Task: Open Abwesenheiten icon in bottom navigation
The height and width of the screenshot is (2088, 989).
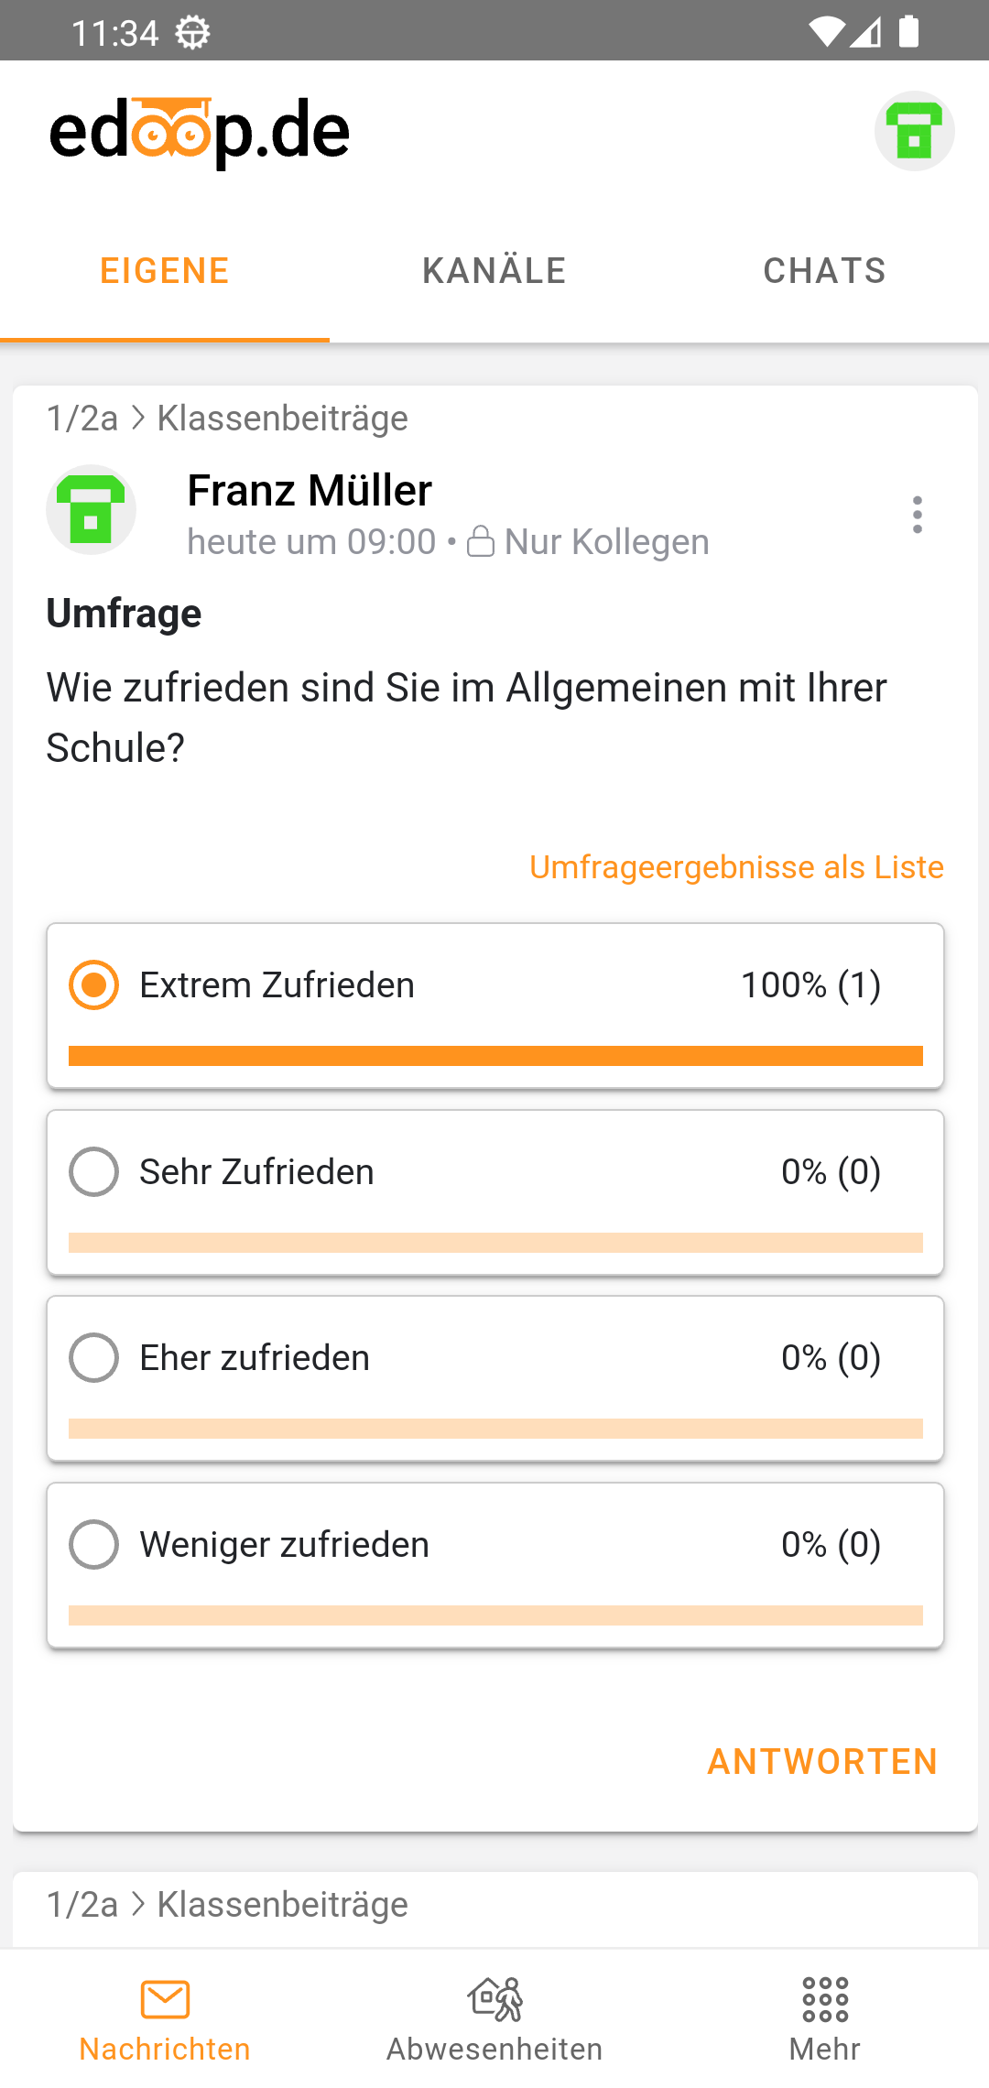Action: click(x=494, y=1999)
